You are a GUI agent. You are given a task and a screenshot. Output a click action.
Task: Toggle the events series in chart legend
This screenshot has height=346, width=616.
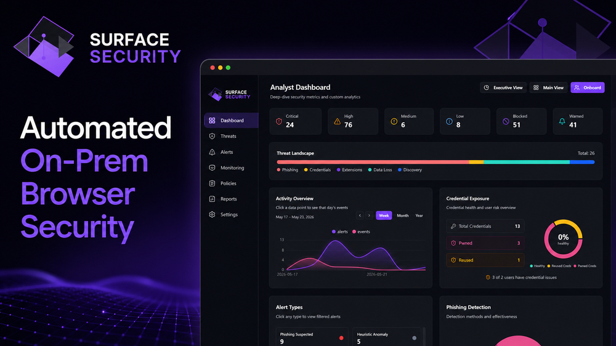click(361, 231)
